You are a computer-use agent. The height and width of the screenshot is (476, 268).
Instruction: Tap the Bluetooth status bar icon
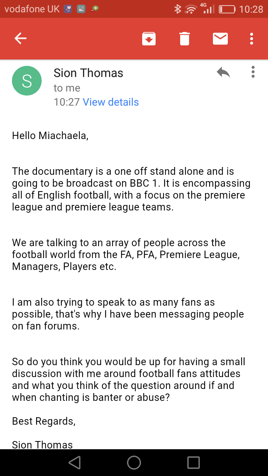pyautogui.click(x=178, y=9)
